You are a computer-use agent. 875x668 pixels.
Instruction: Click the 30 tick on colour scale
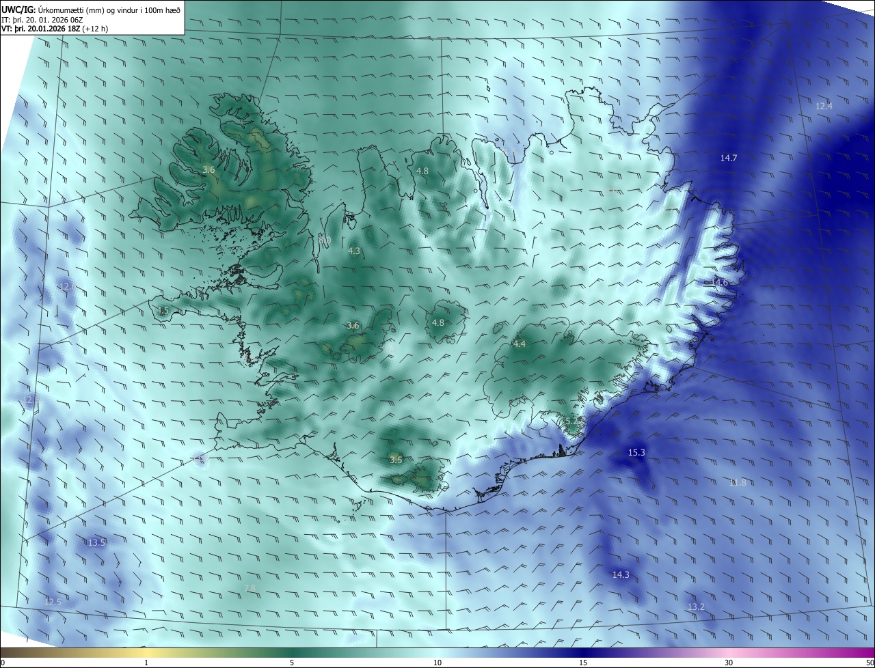tap(729, 663)
